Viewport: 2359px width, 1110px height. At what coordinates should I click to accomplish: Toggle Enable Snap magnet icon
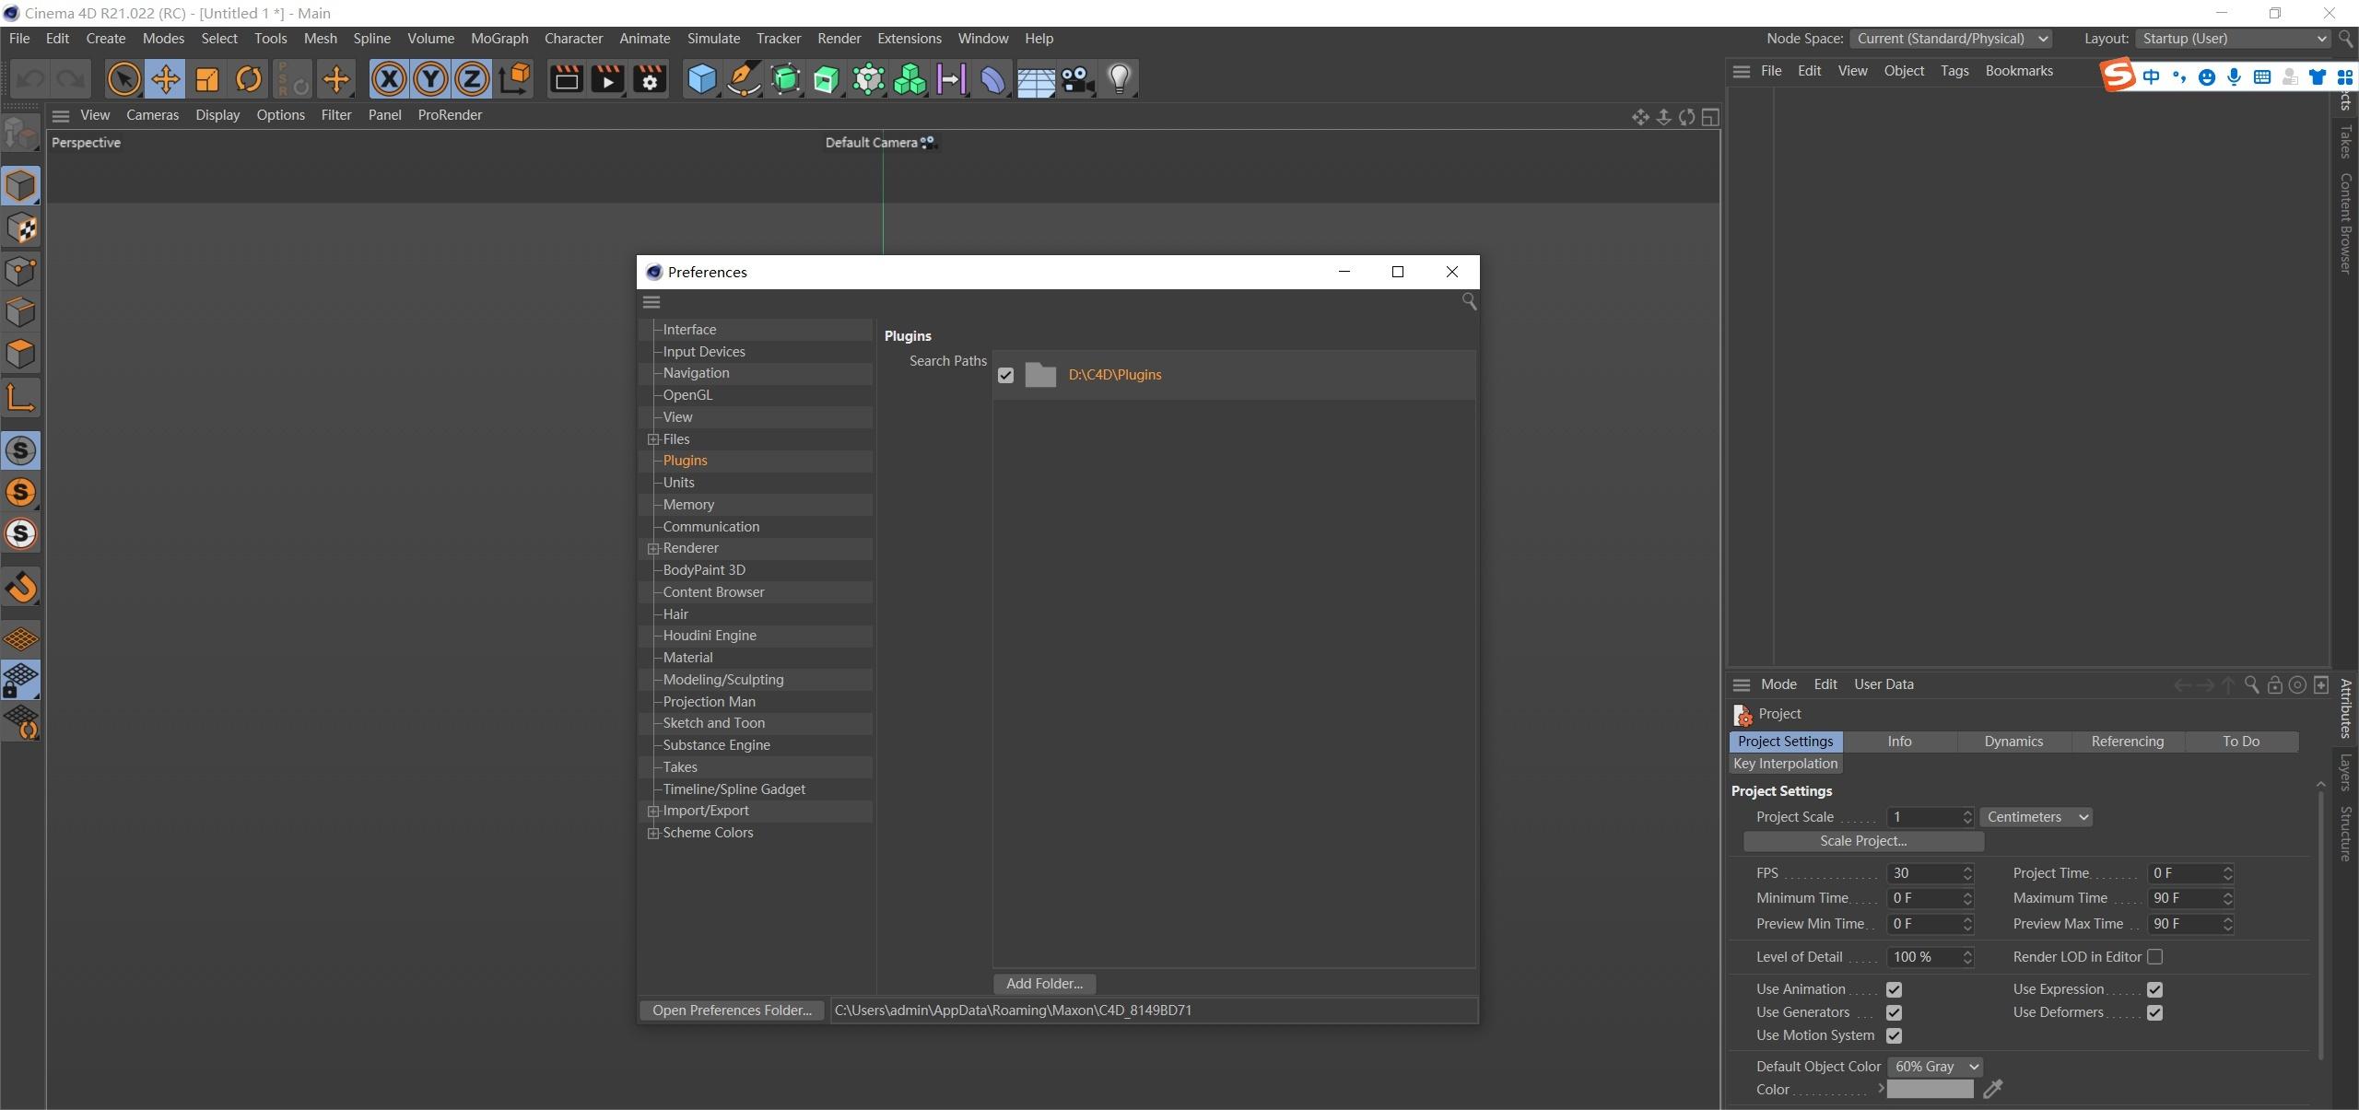point(20,587)
